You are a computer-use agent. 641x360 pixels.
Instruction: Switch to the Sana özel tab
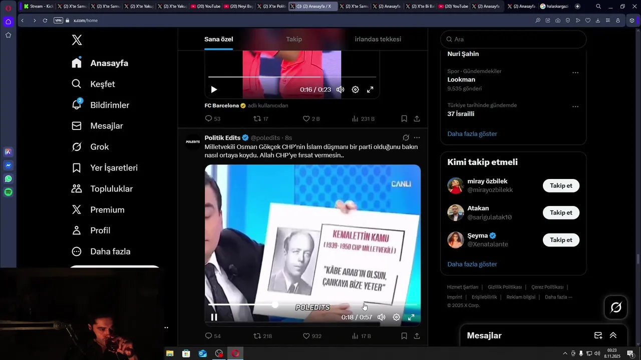[x=218, y=39]
